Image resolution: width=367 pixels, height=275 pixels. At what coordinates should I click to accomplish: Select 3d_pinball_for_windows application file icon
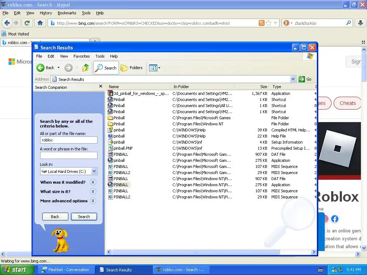[x=110, y=93]
